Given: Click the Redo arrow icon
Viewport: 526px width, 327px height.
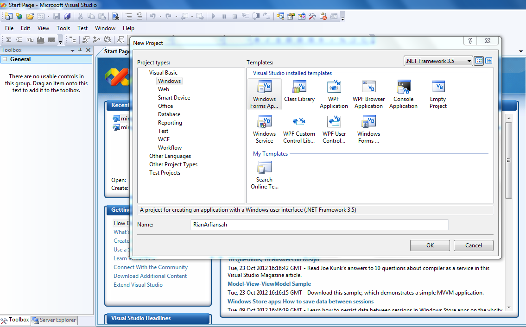Looking at the screenshot, I should pos(168,16).
